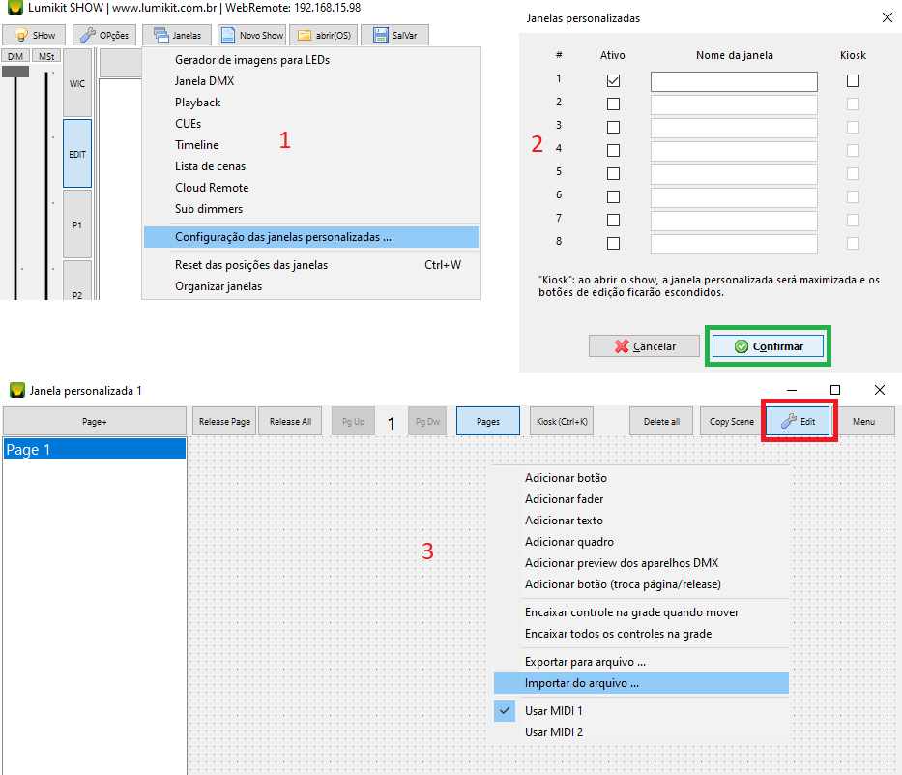Click the Novo Show document button
Screen dimensions: 902x775
click(x=251, y=35)
